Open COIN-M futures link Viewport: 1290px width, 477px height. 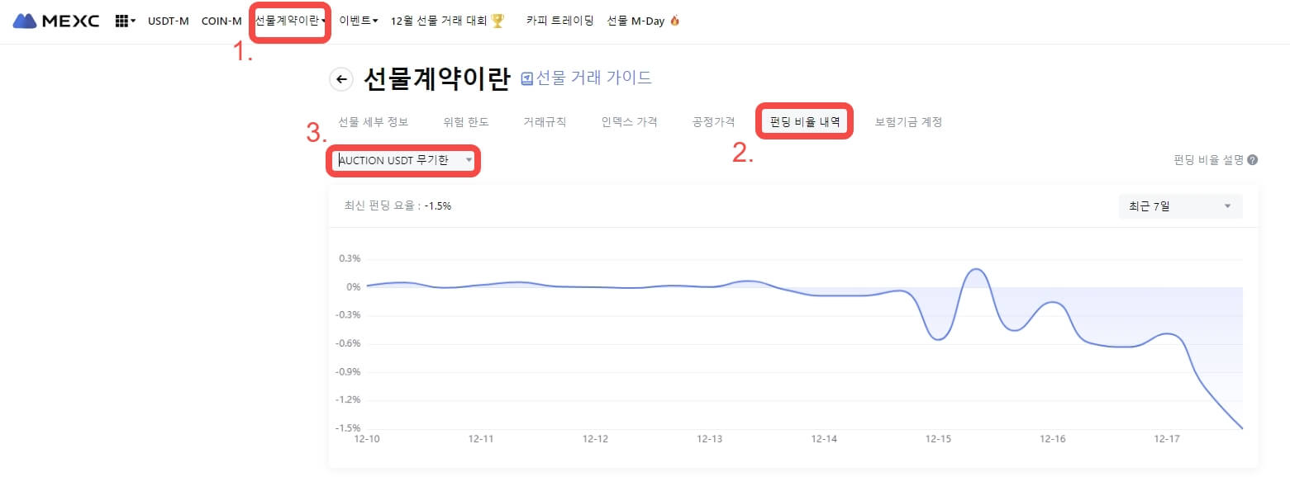point(221,21)
